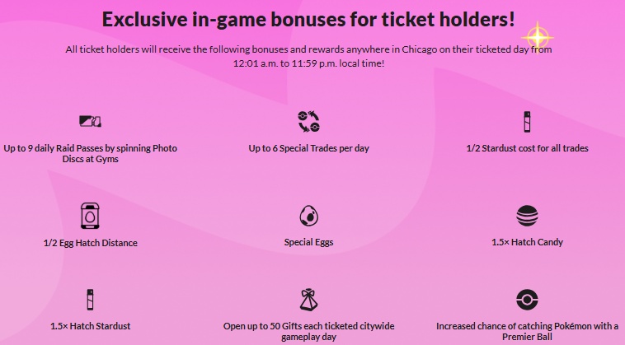The height and width of the screenshot is (345, 625).
Task: Click the Raid Pass ticket icon
Action: (x=90, y=123)
